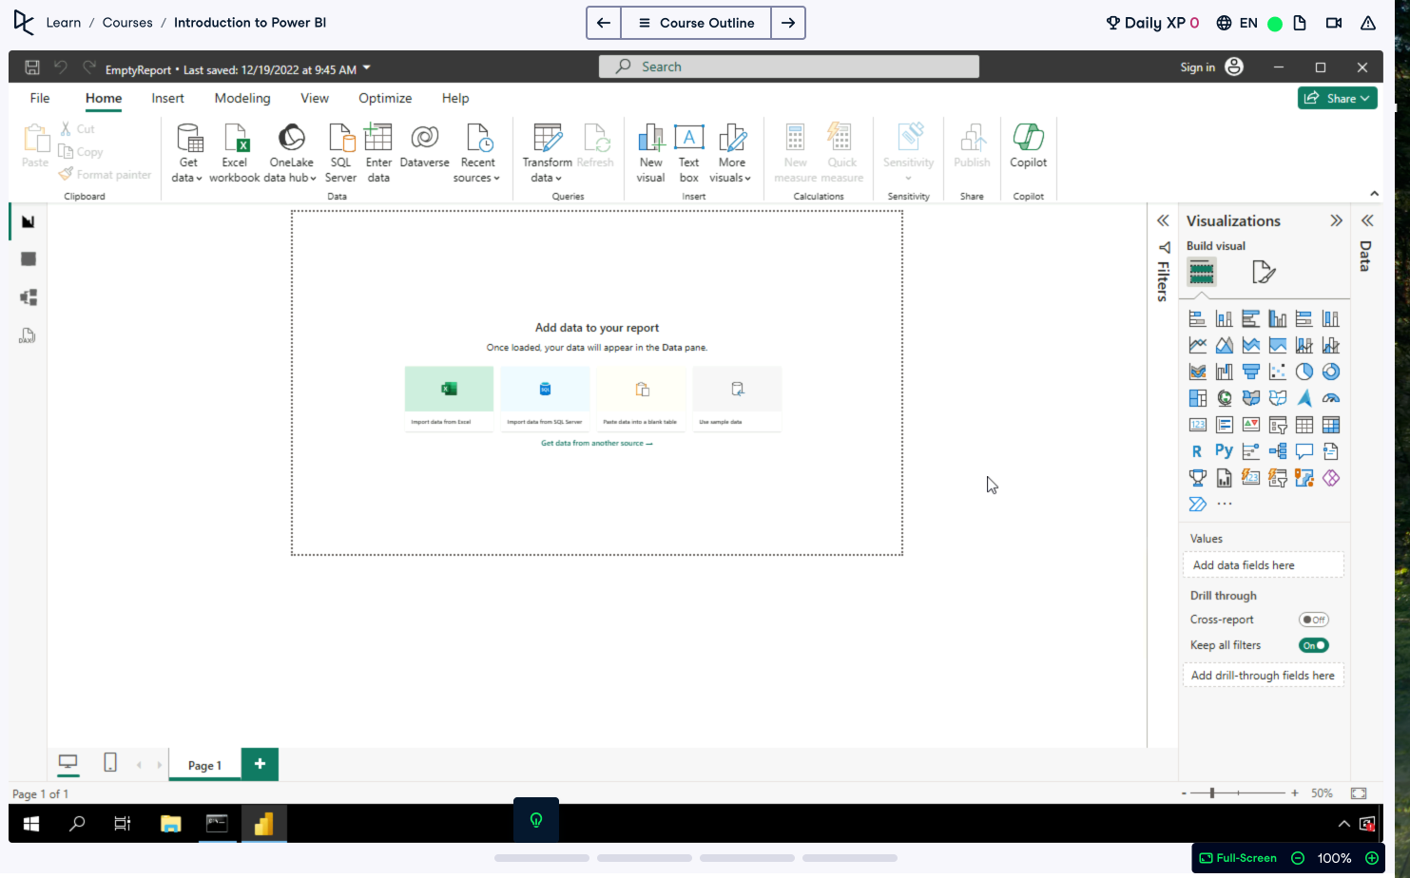Open DAX query view in left sidebar
1410x878 pixels.
28,335
